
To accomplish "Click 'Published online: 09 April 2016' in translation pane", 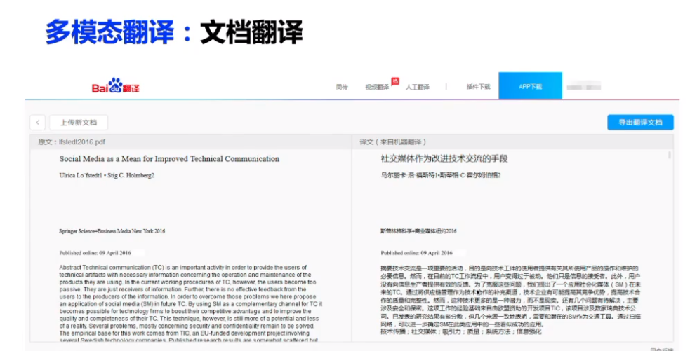I will click(416, 253).
